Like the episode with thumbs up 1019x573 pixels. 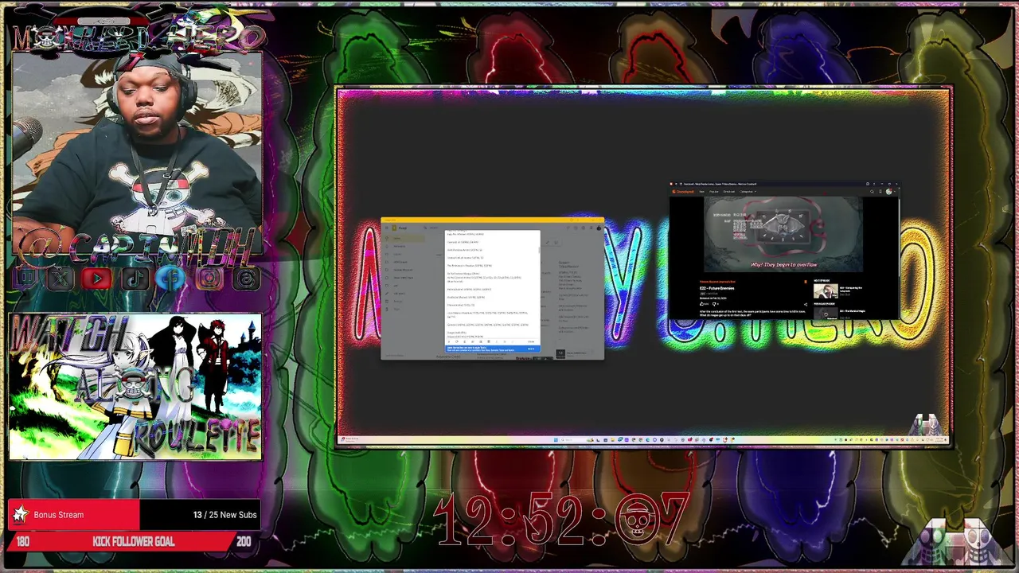(x=702, y=304)
